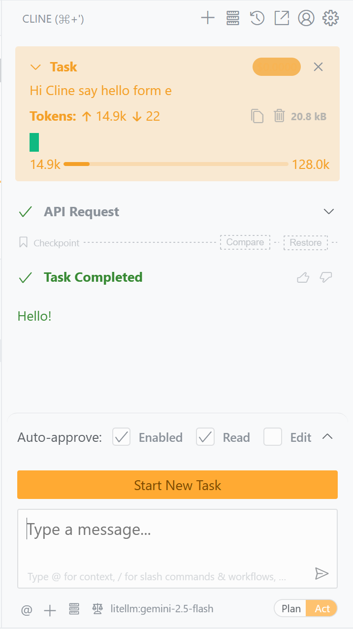Enable the Edit auto-approve checkbox

coord(273,437)
